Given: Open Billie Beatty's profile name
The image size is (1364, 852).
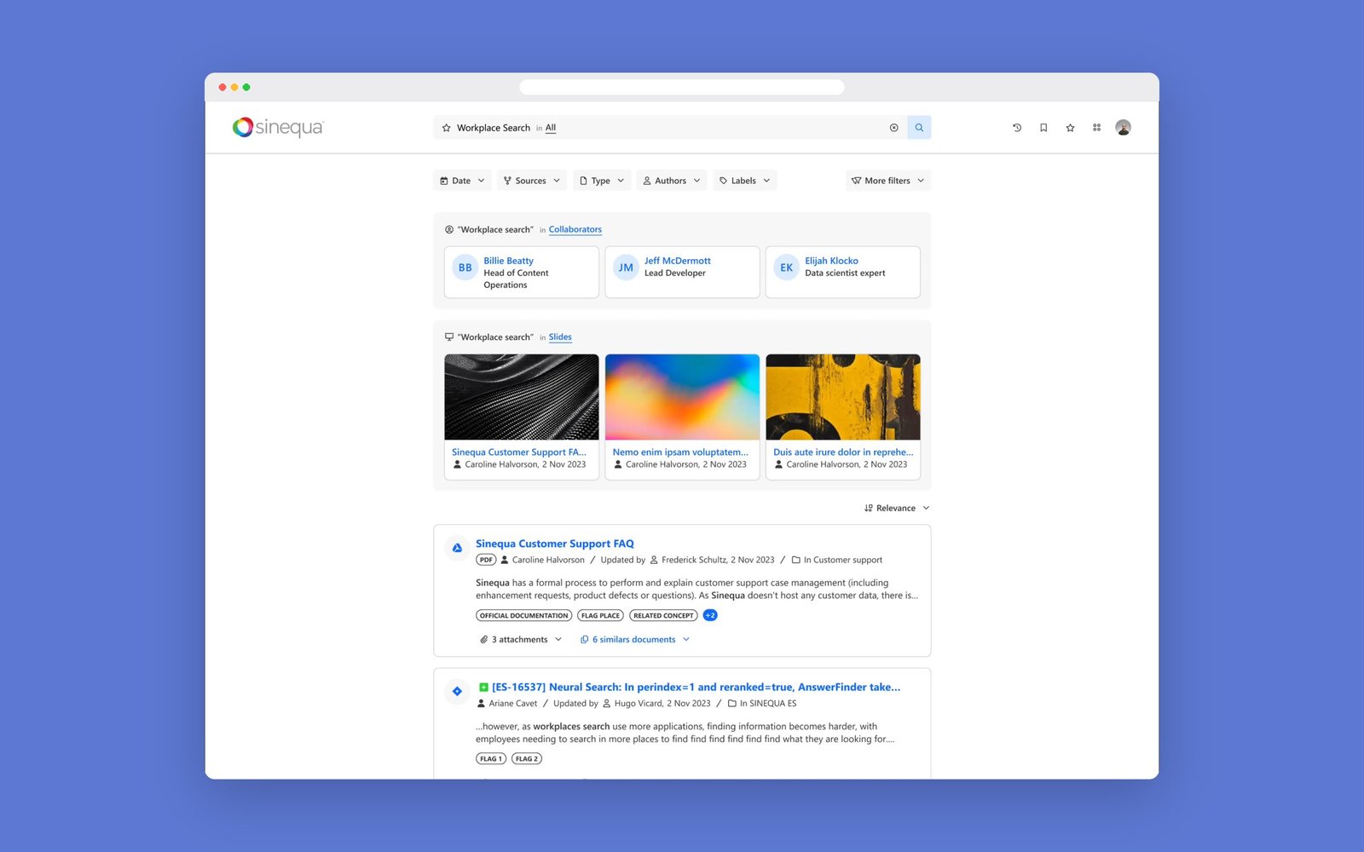Looking at the screenshot, I should [509, 261].
